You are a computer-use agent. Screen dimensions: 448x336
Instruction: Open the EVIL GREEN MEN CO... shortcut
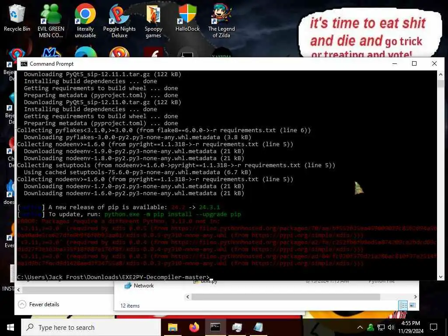pos(51,21)
